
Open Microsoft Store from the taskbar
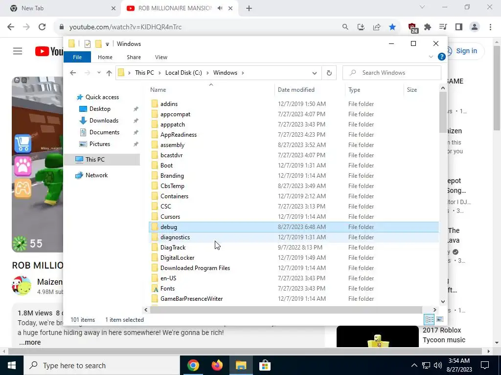[265, 365]
